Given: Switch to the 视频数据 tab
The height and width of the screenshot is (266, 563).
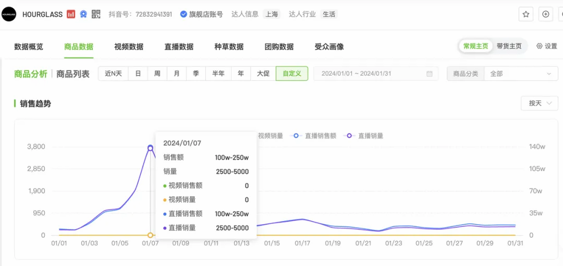Looking at the screenshot, I should [129, 47].
